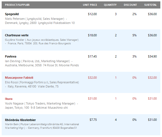Click the red Mascarpone Fabioli product name
This screenshot has height=137, width=162.
[x=19, y=78]
